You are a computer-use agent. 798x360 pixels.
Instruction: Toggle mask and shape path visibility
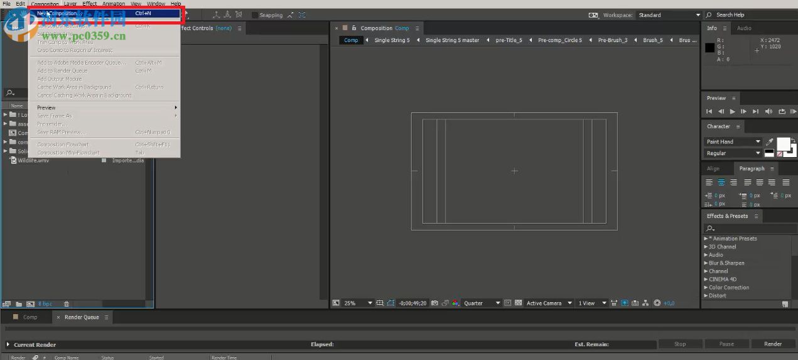click(x=391, y=303)
